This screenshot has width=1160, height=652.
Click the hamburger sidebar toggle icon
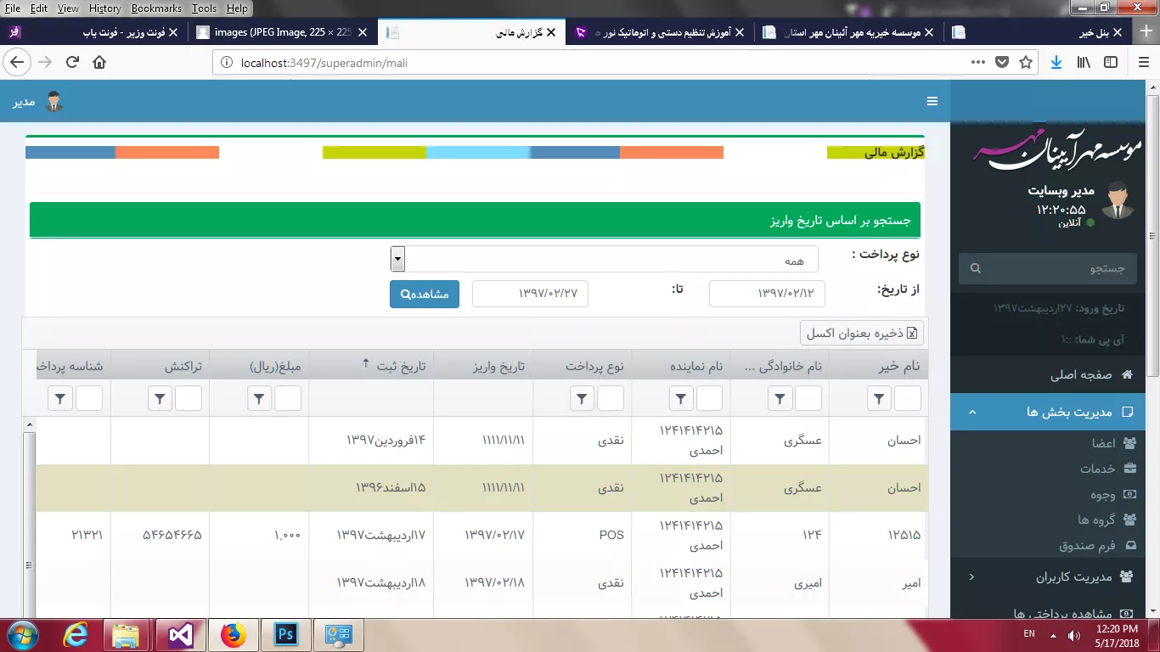932,102
